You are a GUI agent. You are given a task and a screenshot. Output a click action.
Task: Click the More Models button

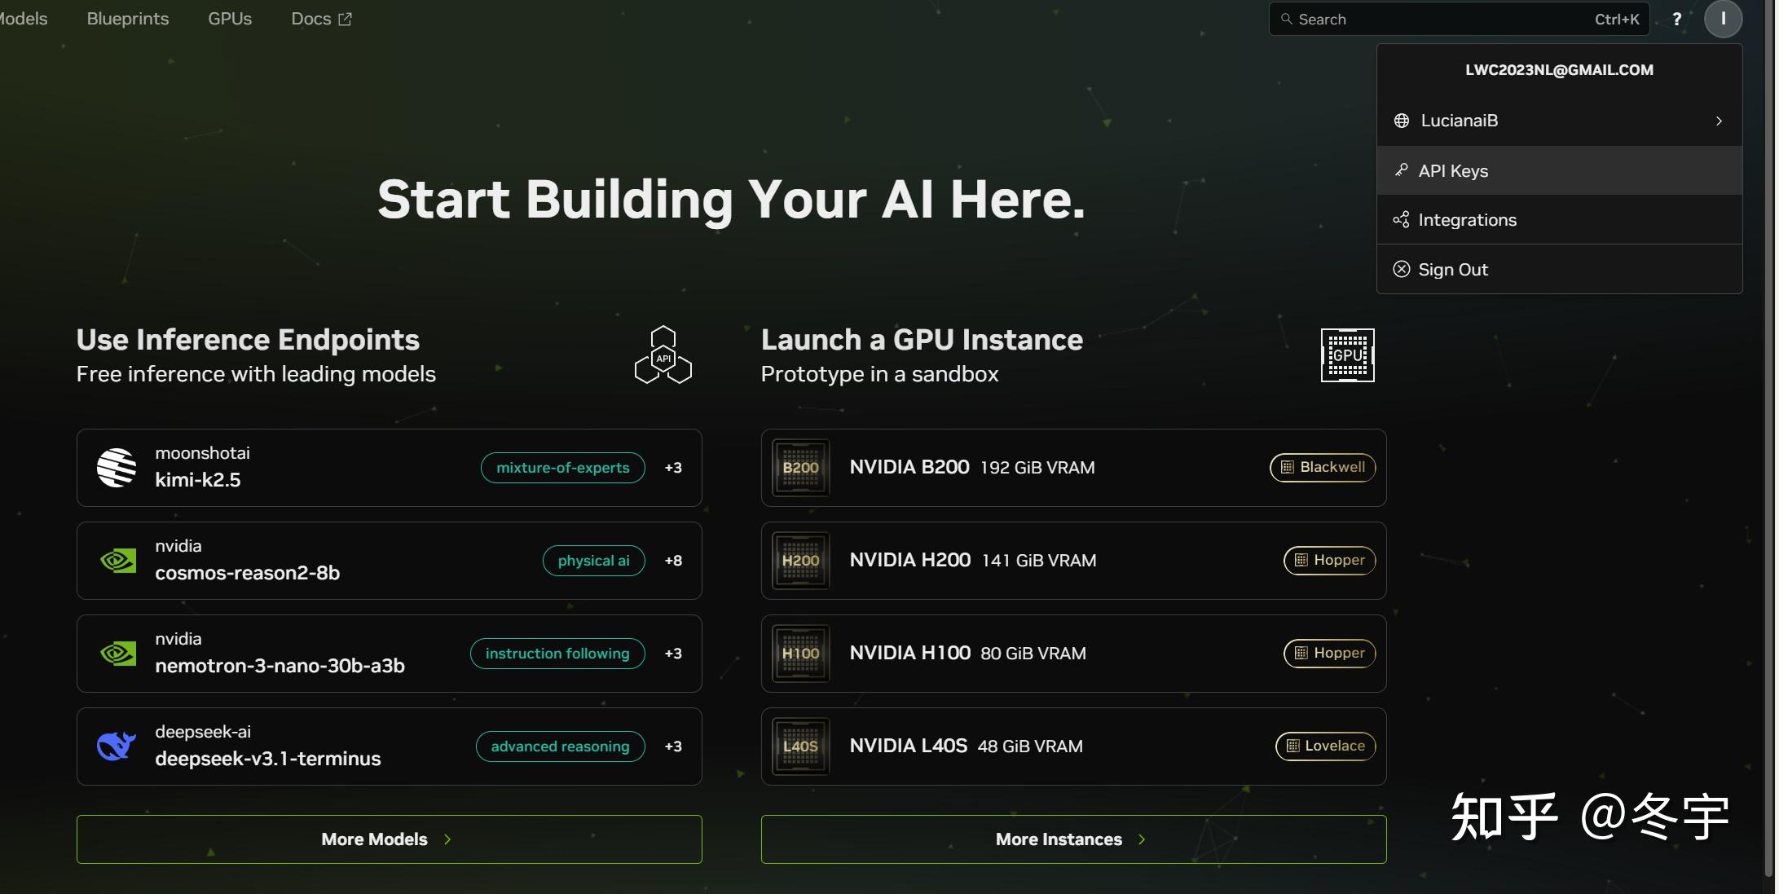(x=389, y=839)
